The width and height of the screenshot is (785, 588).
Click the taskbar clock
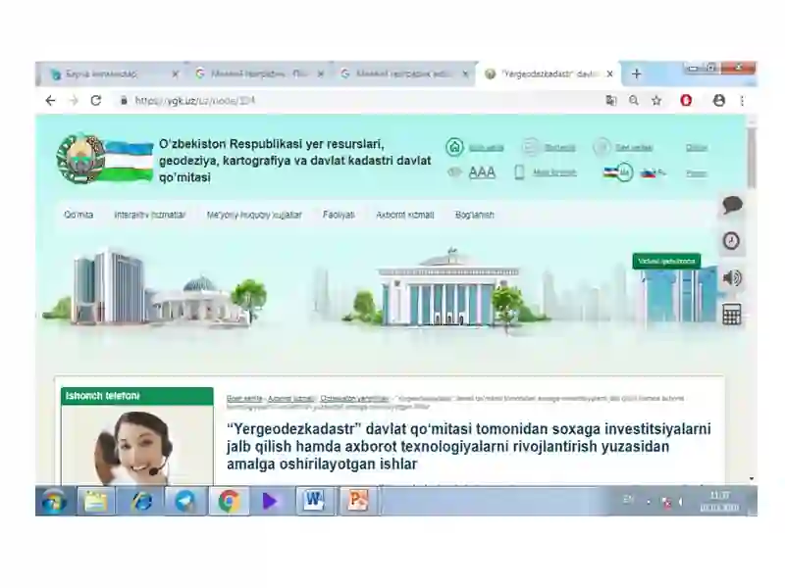coord(719,501)
